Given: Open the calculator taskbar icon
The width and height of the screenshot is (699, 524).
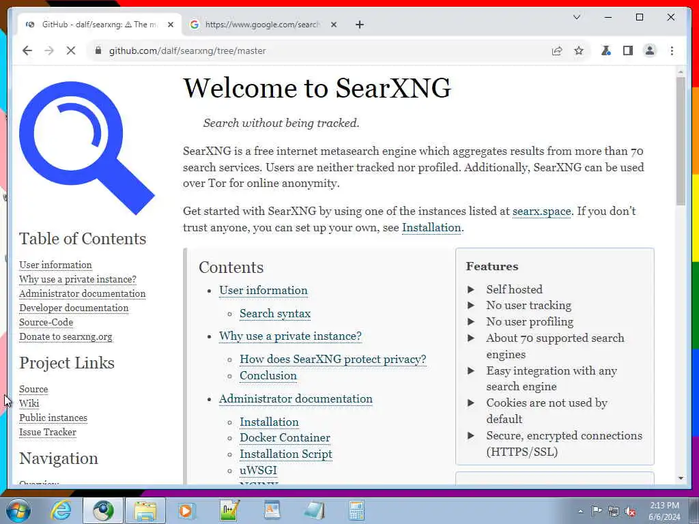Looking at the screenshot, I should (356, 510).
